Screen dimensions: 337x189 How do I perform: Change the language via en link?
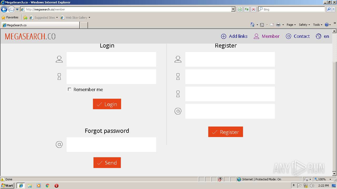[323, 36]
